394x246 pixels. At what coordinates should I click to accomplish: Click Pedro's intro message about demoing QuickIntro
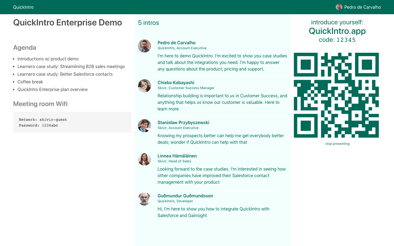coord(222,62)
